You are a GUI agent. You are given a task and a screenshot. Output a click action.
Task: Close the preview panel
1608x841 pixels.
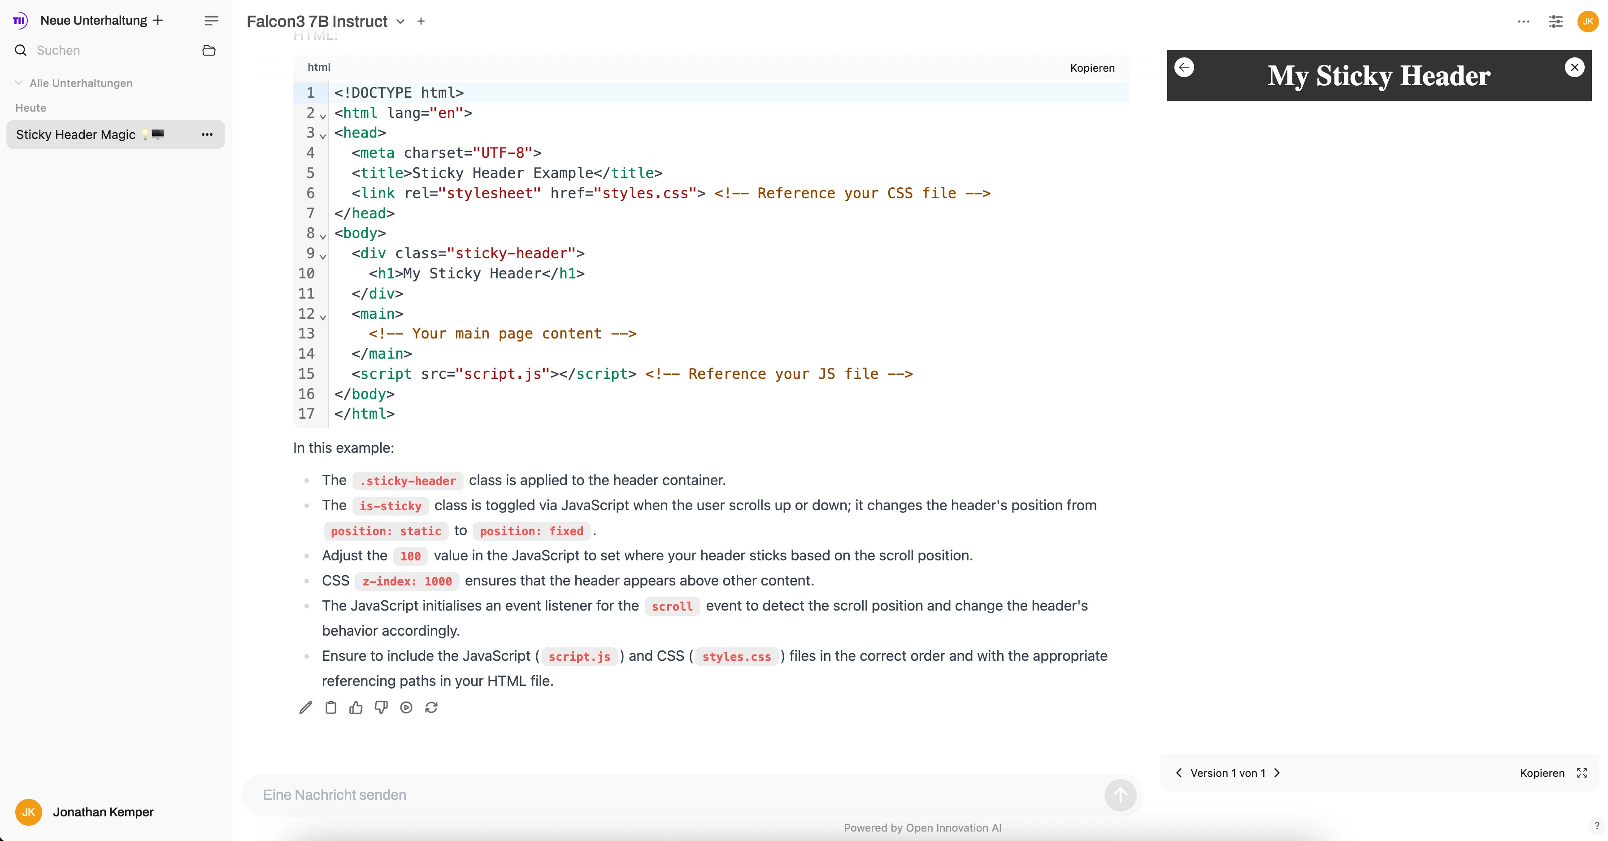pyautogui.click(x=1575, y=67)
